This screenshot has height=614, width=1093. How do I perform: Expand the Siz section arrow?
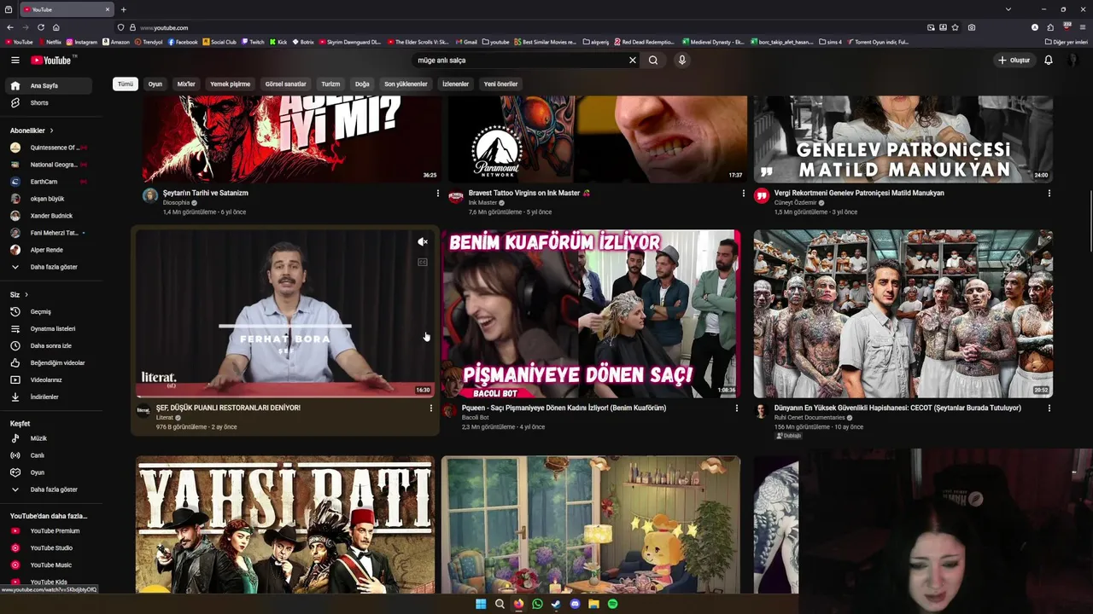(26, 295)
